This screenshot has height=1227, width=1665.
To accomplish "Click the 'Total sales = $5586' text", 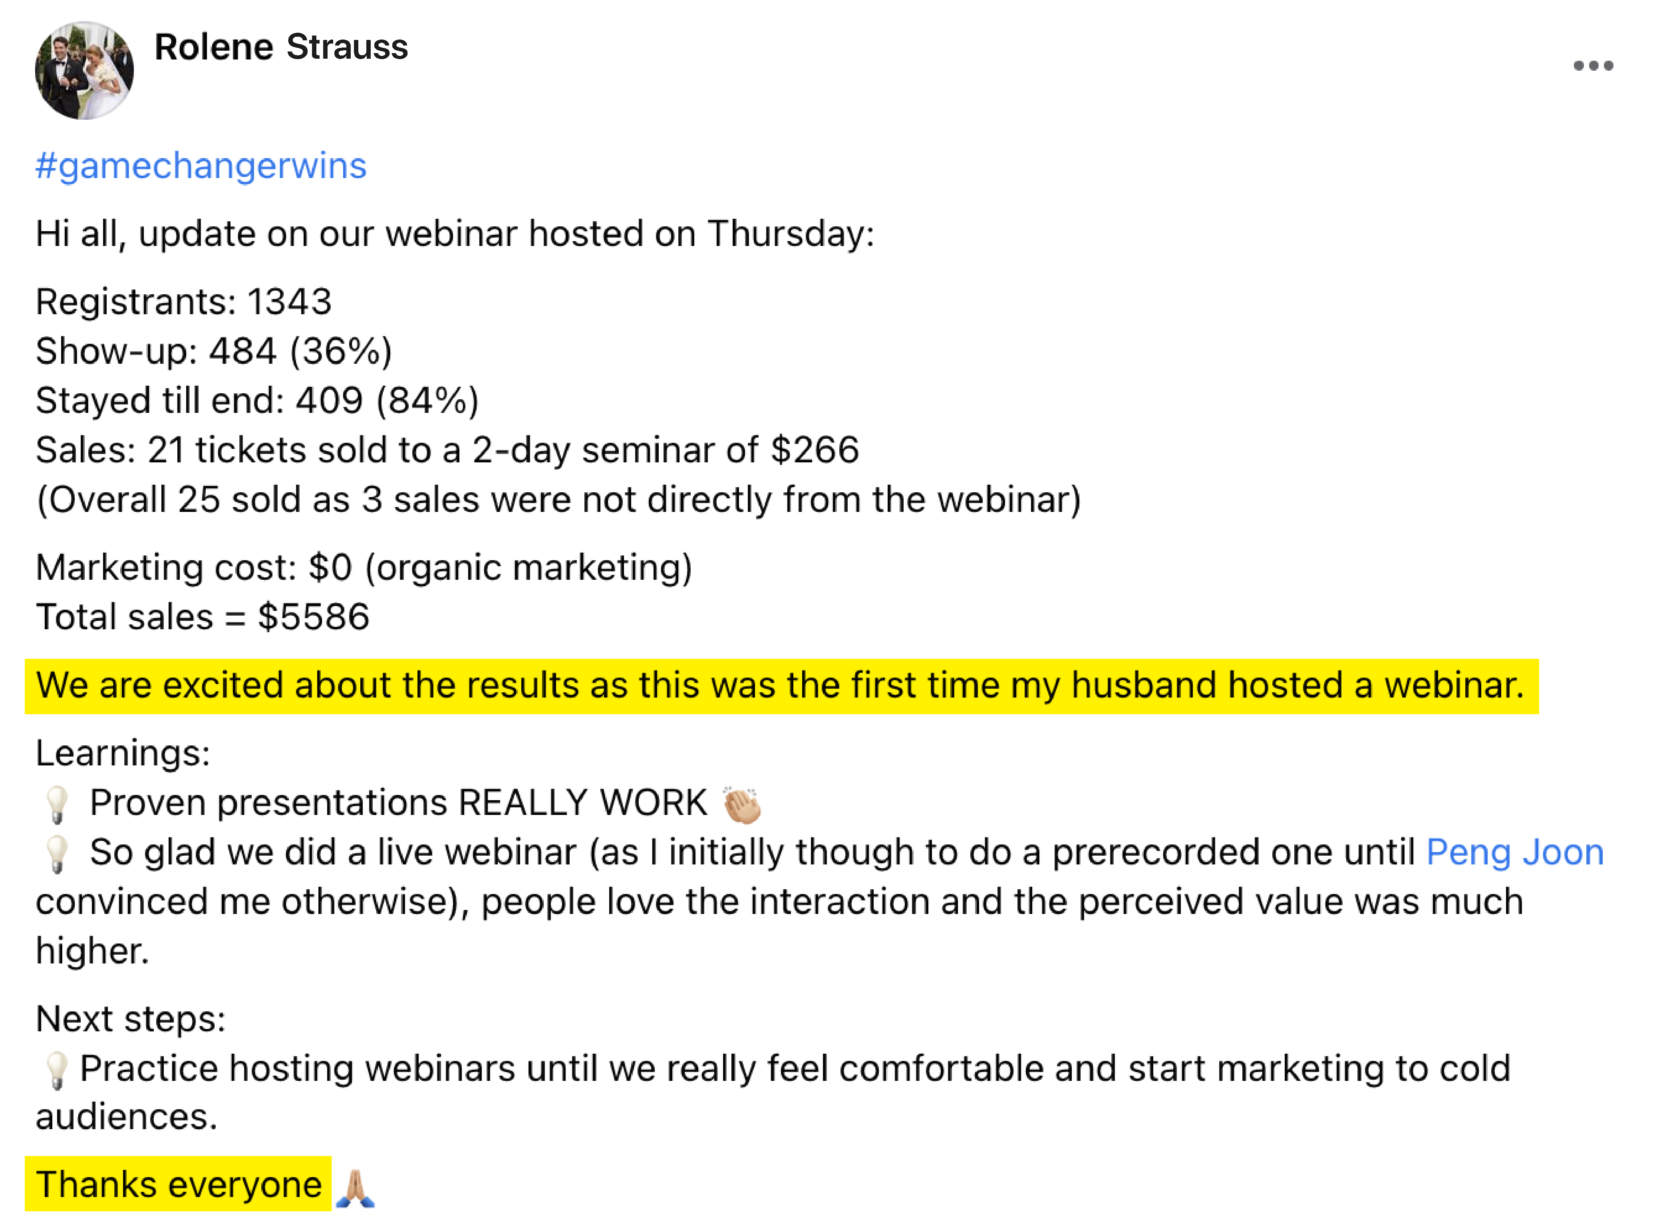I will tap(202, 616).
